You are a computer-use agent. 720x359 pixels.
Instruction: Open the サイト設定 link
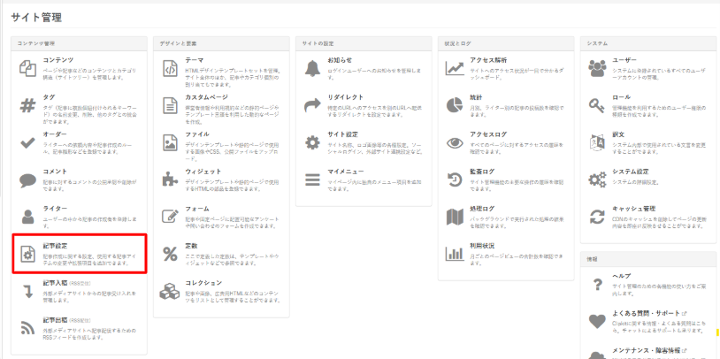343,134
